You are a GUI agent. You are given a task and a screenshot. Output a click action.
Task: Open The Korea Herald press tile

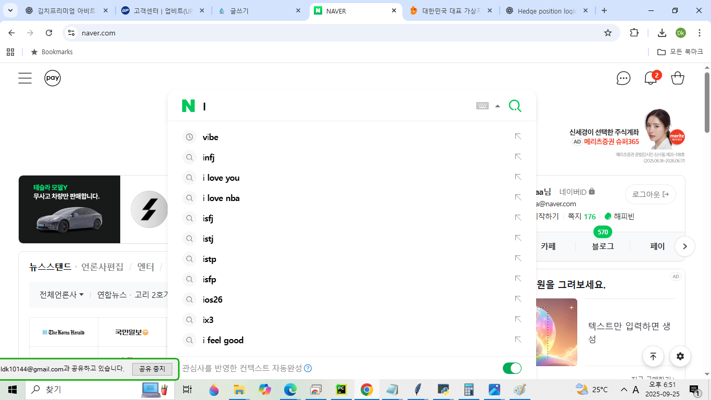click(x=64, y=332)
